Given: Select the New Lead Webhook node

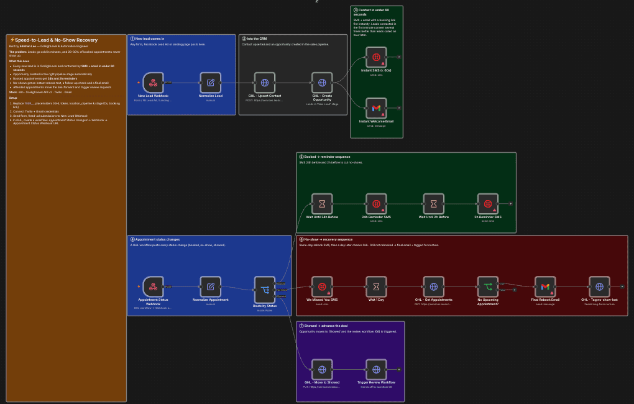Looking at the screenshot, I should point(154,83).
